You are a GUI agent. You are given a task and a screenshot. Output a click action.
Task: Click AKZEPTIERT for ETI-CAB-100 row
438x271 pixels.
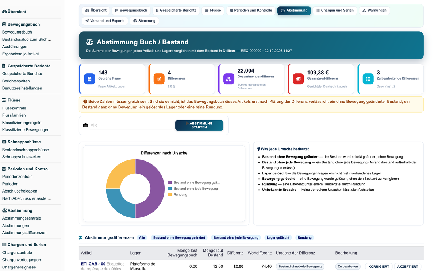[x=408, y=267]
